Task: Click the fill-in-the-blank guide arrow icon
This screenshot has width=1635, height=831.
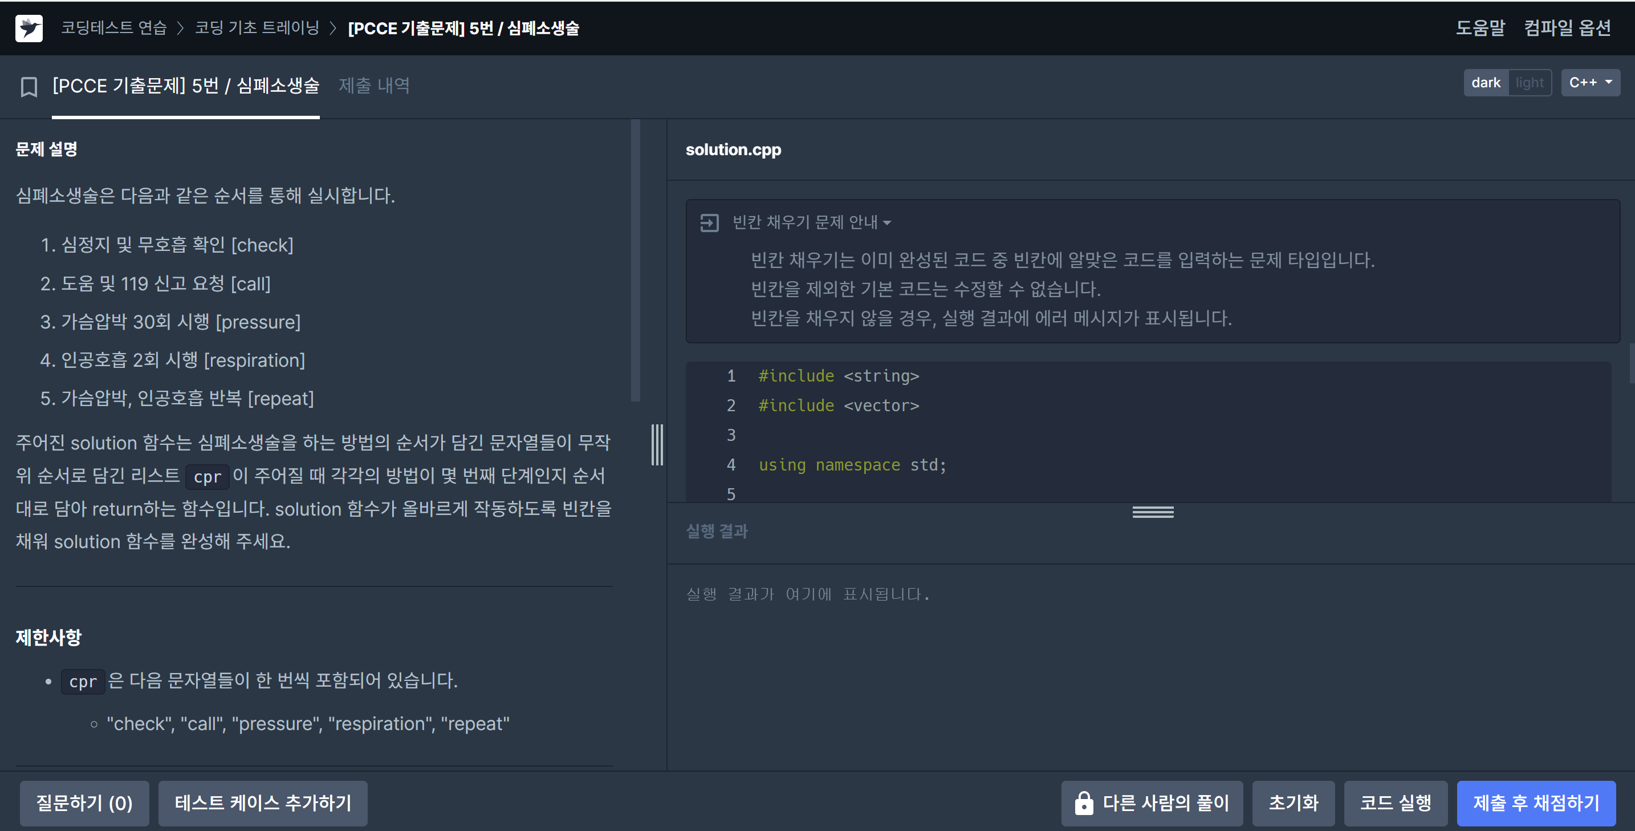Action: (709, 223)
